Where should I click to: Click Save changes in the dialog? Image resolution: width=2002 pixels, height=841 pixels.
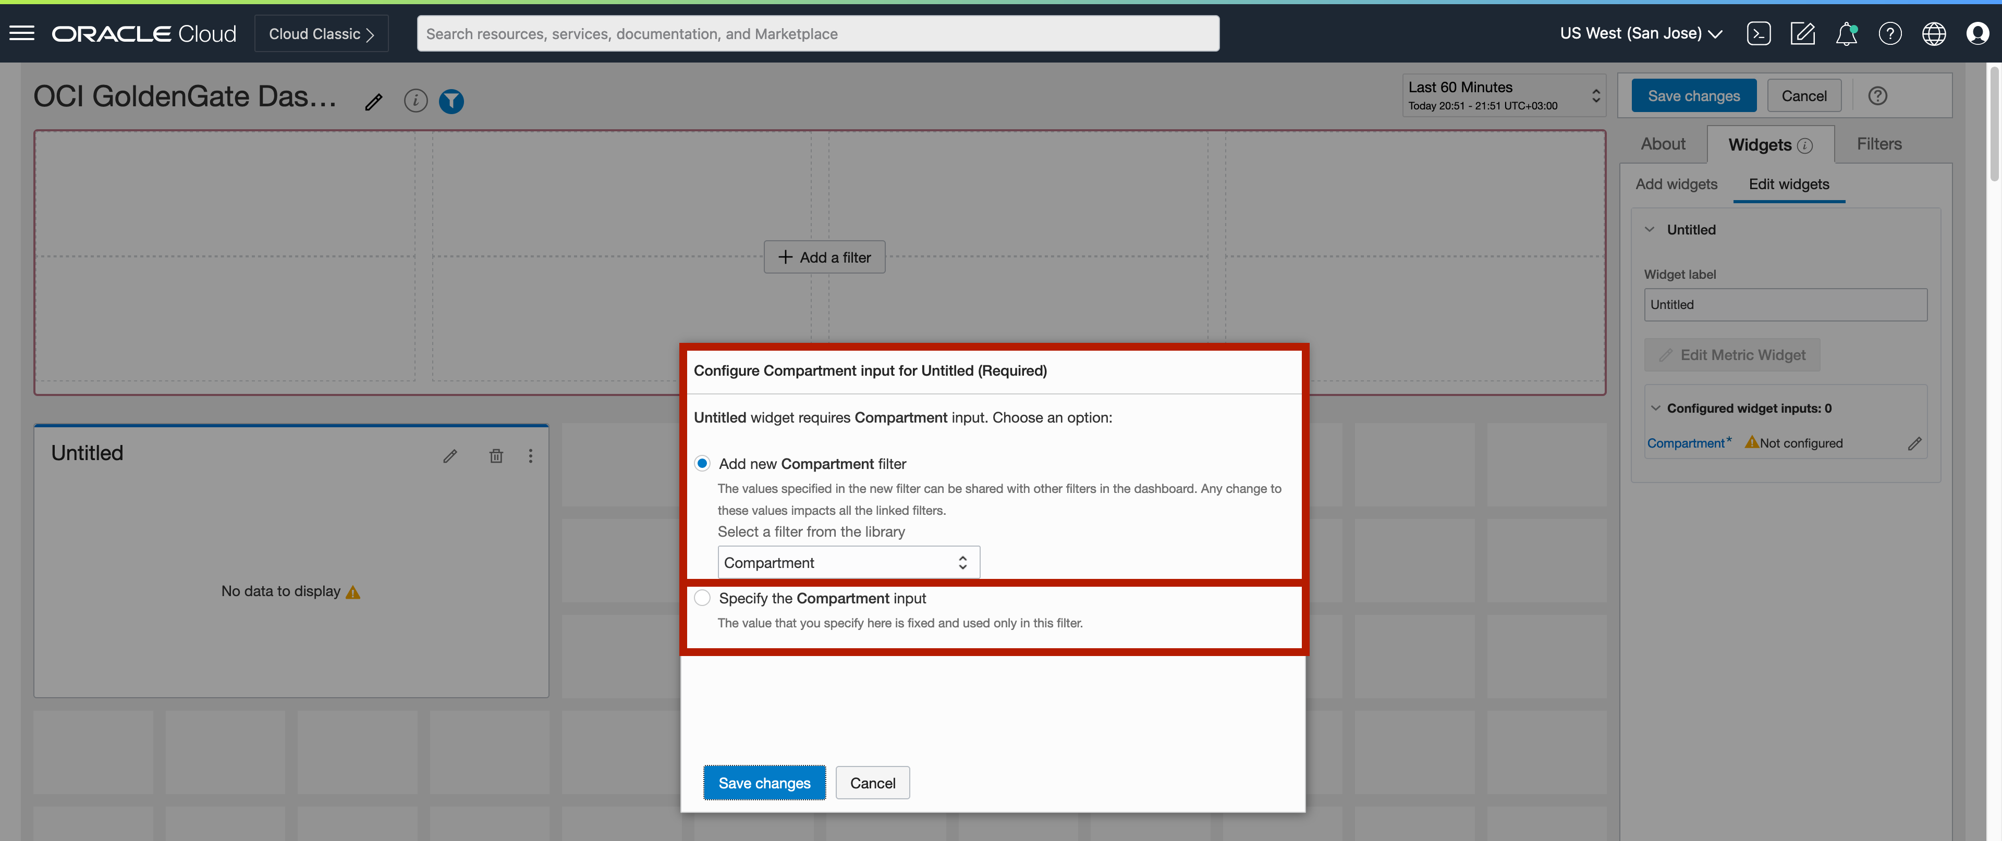coord(764,783)
